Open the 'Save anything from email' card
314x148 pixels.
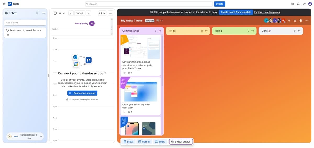click(141, 55)
